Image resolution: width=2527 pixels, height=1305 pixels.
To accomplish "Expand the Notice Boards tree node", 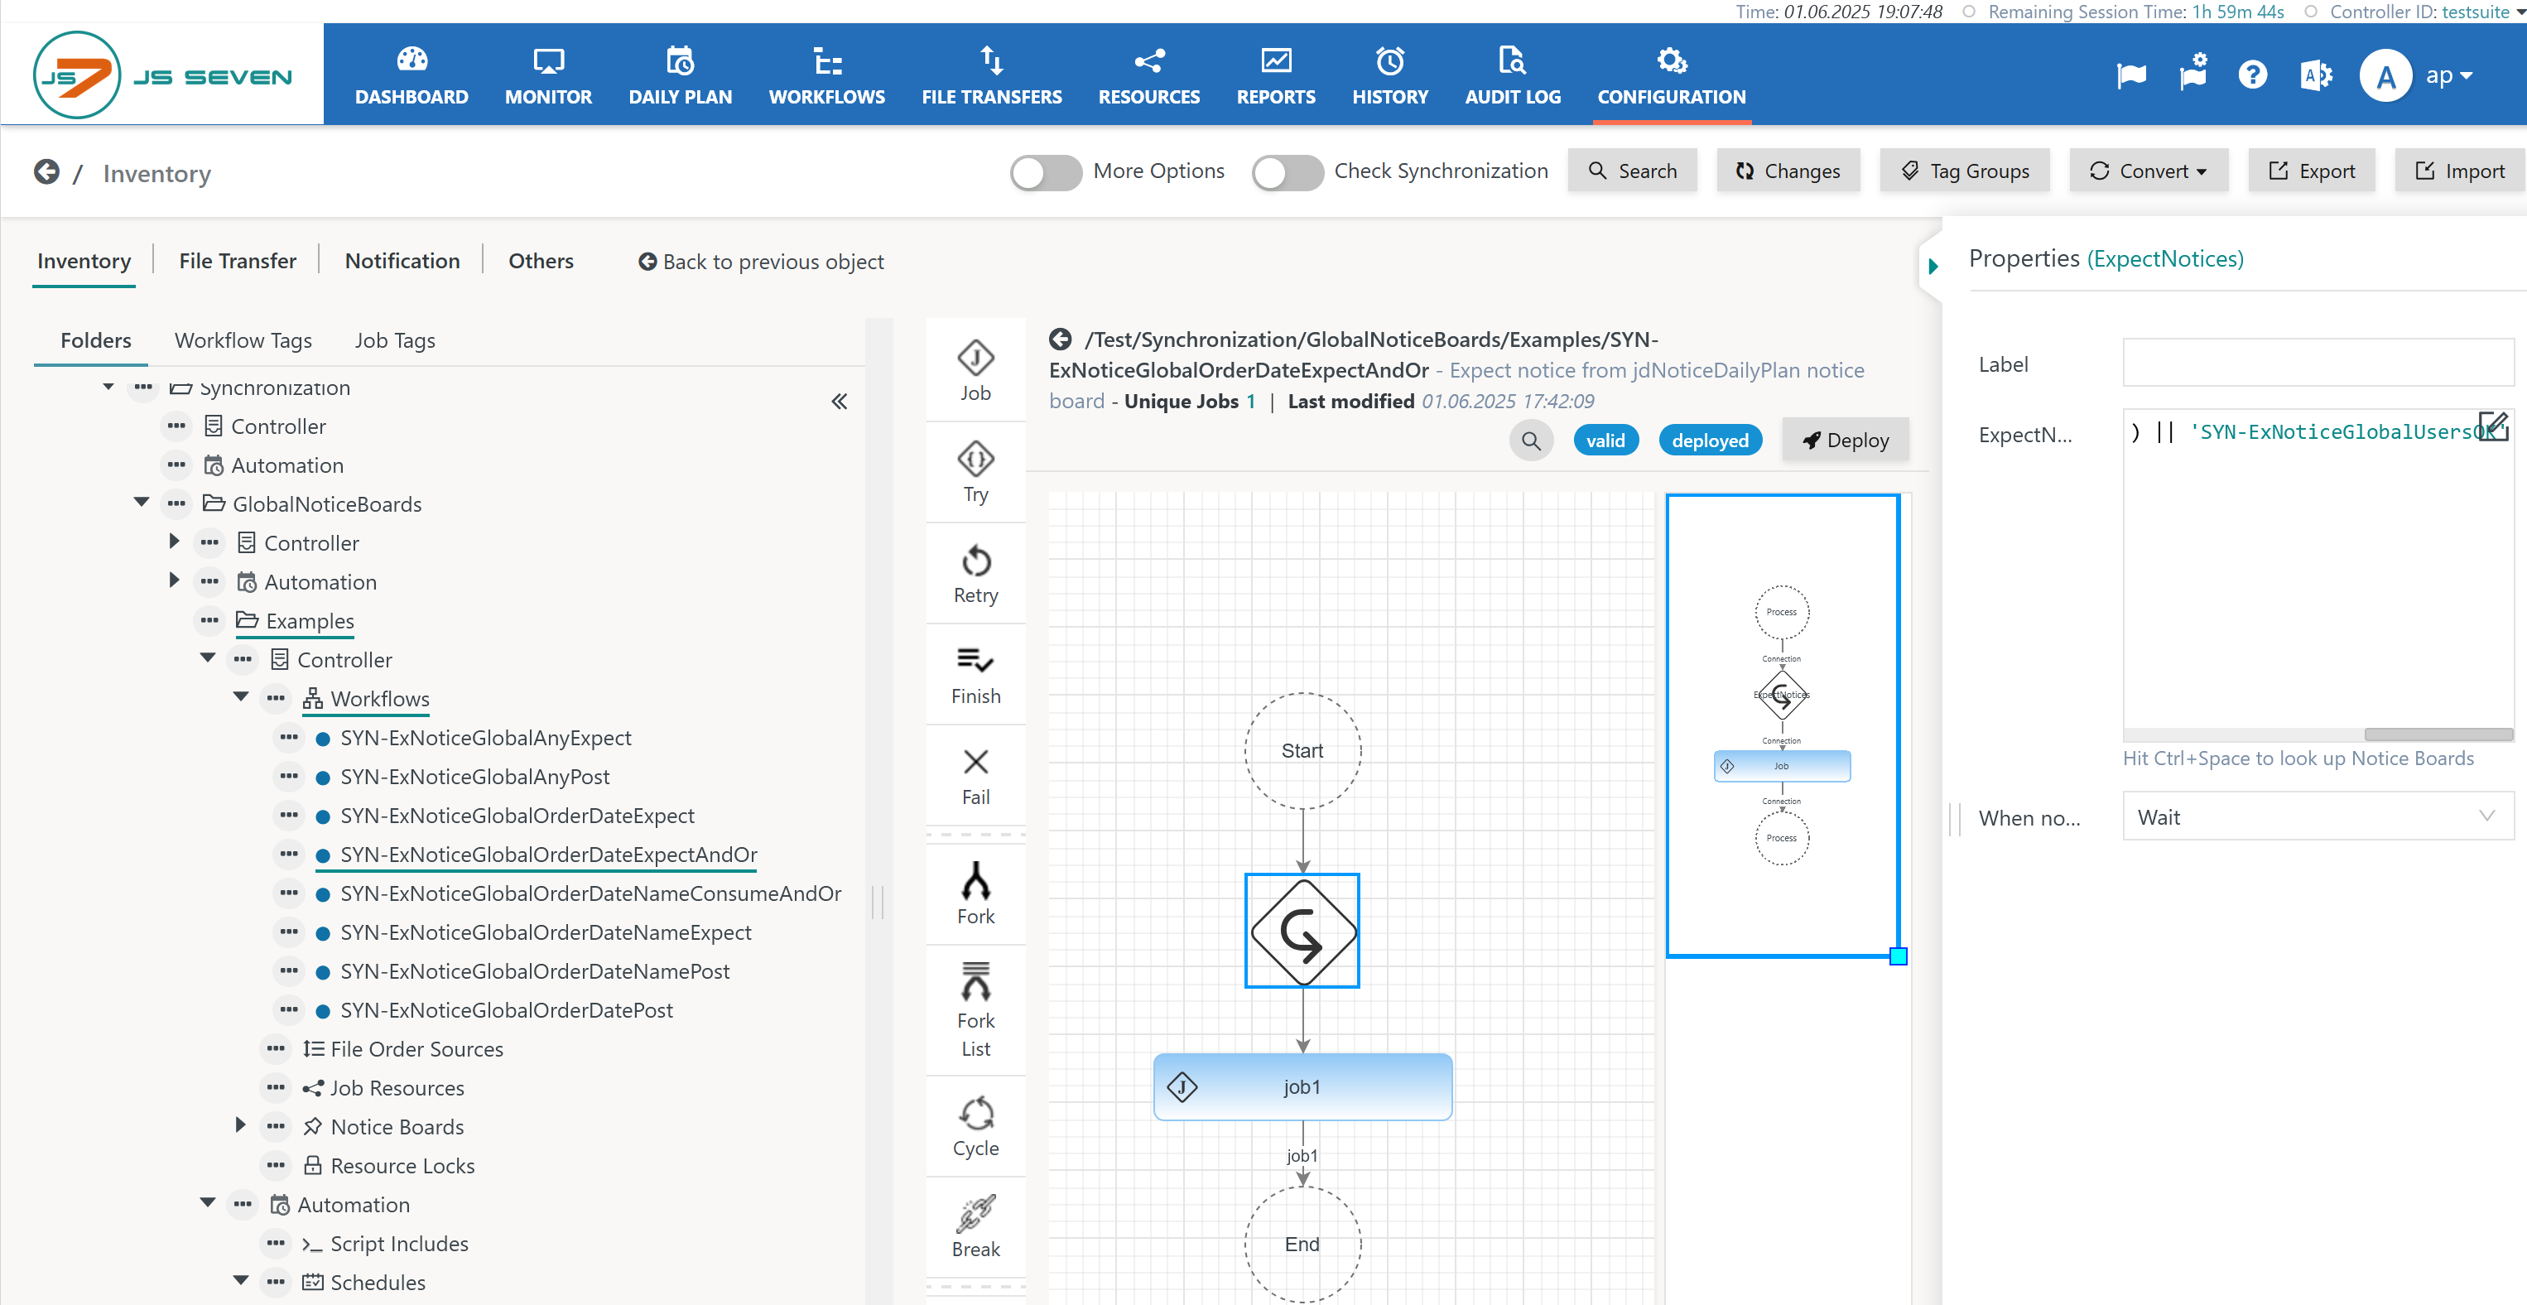I will pos(240,1125).
